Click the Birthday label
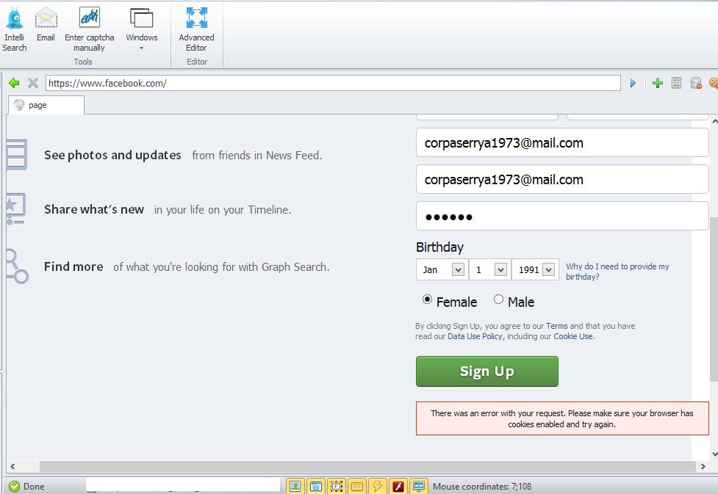This screenshot has width=718, height=494. tap(439, 247)
